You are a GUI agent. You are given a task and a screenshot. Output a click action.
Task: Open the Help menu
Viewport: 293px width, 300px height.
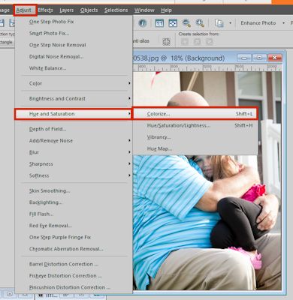click(x=166, y=10)
